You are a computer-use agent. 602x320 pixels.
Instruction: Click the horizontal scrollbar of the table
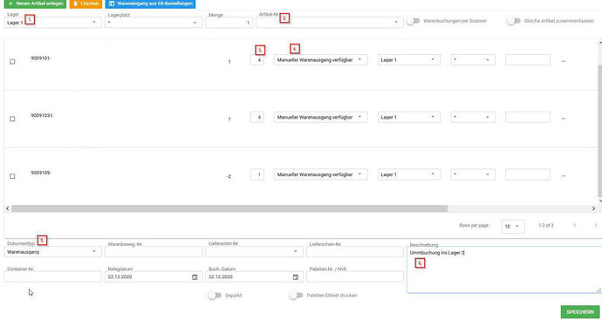(x=229, y=208)
